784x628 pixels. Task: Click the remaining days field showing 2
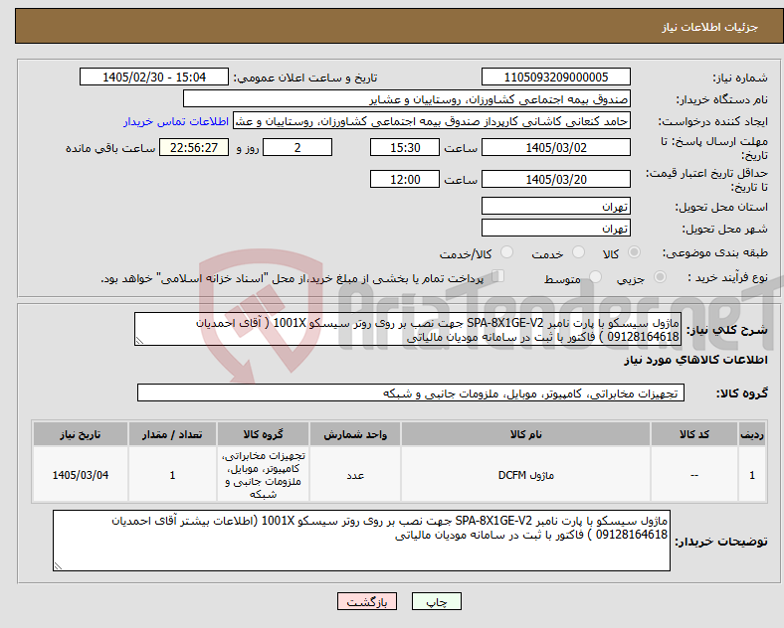(x=297, y=148)
